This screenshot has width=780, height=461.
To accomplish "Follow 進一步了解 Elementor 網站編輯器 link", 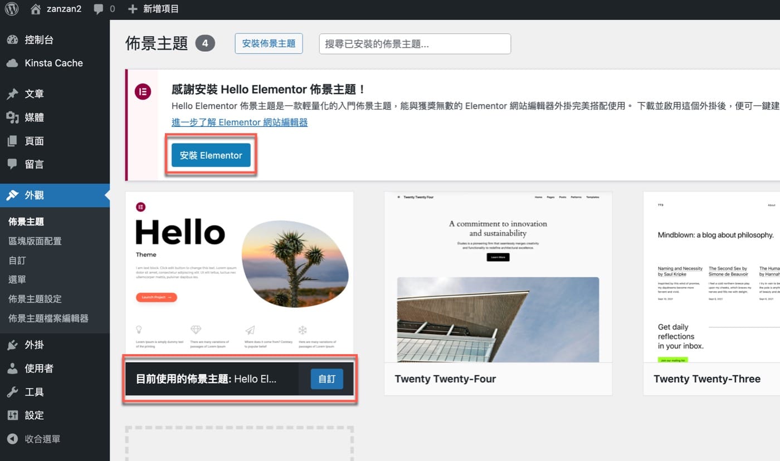I will (x=240, y=122).
